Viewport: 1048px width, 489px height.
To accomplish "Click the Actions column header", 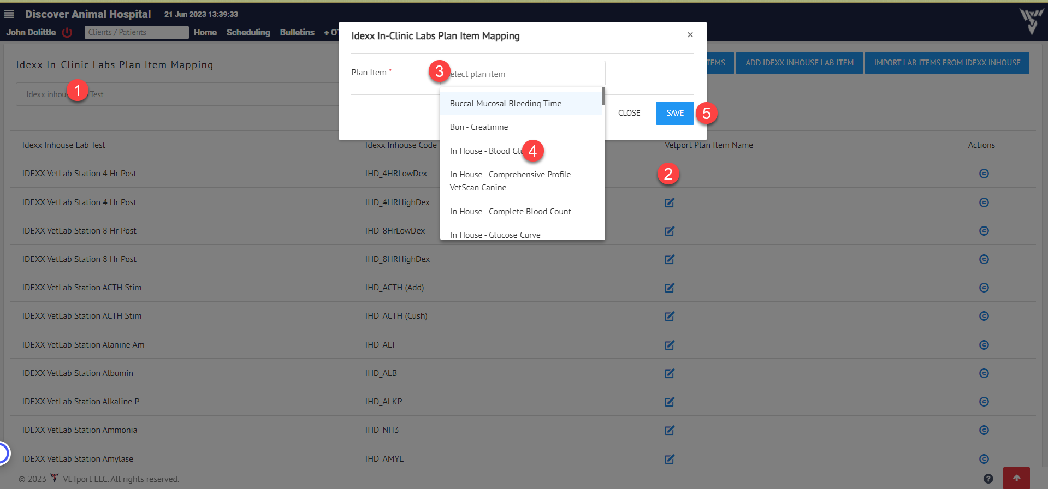I will point(981,145).
